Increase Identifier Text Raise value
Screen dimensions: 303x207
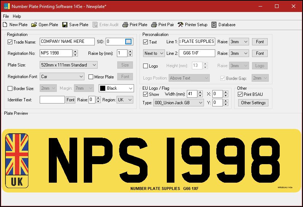pyautogui.click(x=98, y=98)
